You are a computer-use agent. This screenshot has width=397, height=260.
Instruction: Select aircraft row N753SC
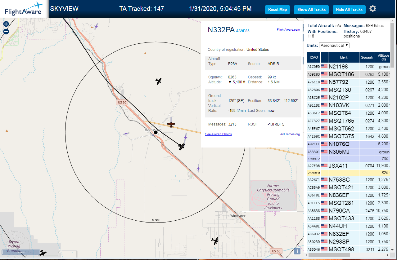point(349,180)
